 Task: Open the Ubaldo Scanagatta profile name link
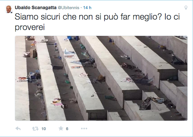tap(36, 8)
